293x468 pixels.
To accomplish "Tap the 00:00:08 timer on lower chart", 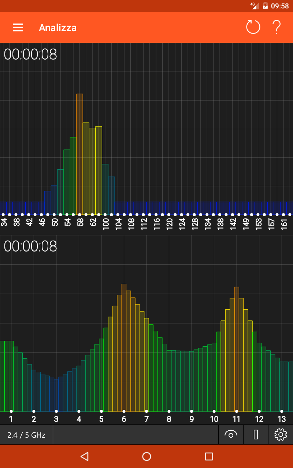I will [x=30, y=246].
